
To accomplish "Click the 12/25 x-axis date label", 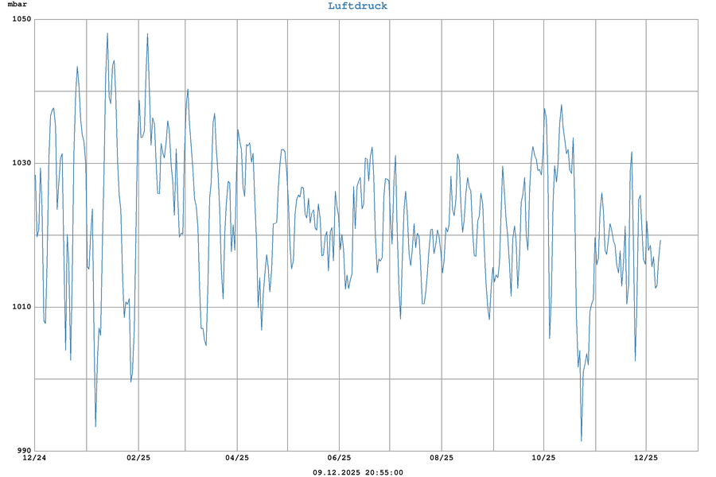I will [646, 458].
